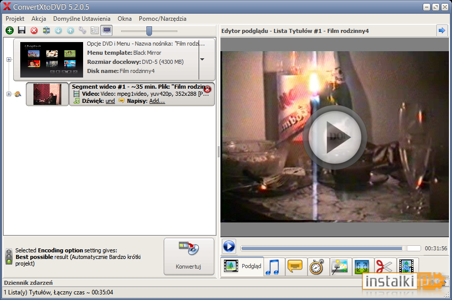Click the Dziennik zdarzeń panel header
The image size is (452, 300).
pyautogui.click(x=28, y=283)
